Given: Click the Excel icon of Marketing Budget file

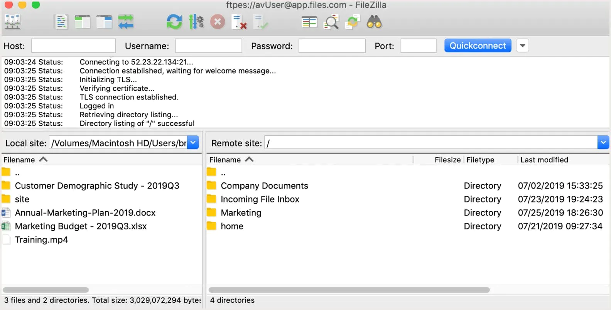Looking at the screenshot, I should coord(6,226).
